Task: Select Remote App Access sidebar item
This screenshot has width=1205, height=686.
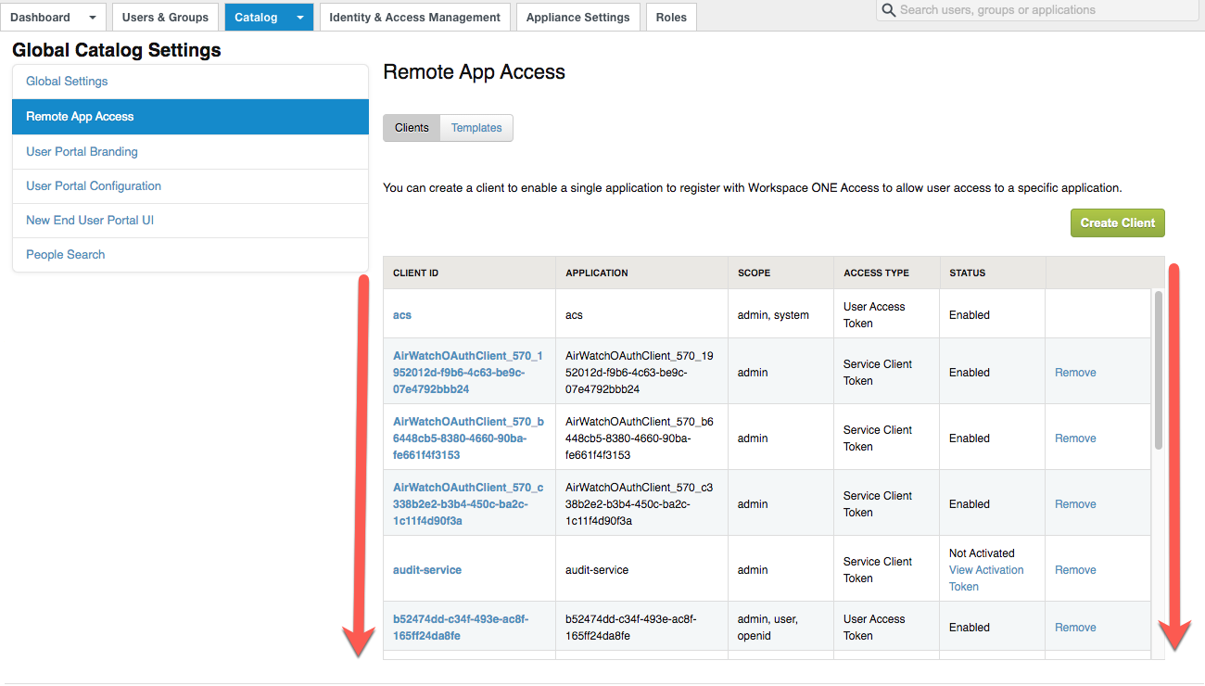Action: point(191,117)
